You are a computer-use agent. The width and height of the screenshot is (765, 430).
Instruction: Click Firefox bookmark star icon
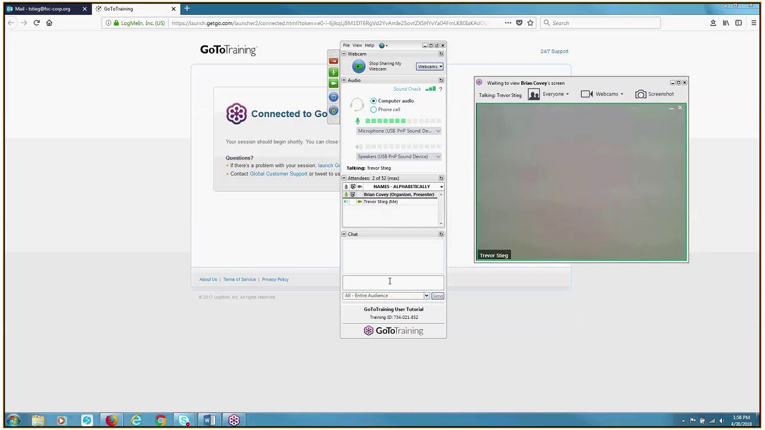[530, 23]
